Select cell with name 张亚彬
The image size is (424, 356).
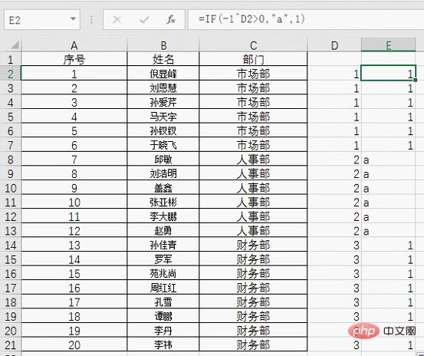click(163, 202)
